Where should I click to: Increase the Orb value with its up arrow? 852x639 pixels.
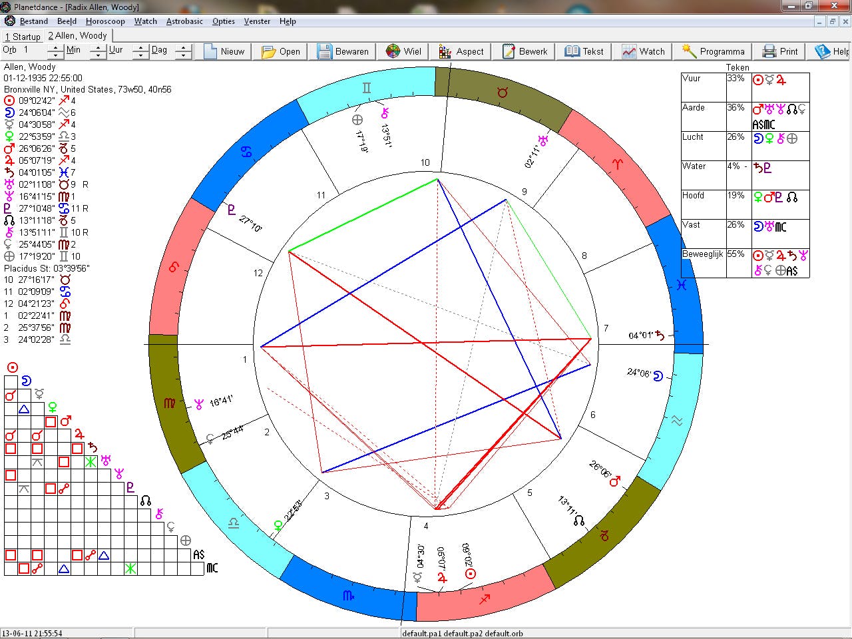pyautogui.click(x=56, y=48)
